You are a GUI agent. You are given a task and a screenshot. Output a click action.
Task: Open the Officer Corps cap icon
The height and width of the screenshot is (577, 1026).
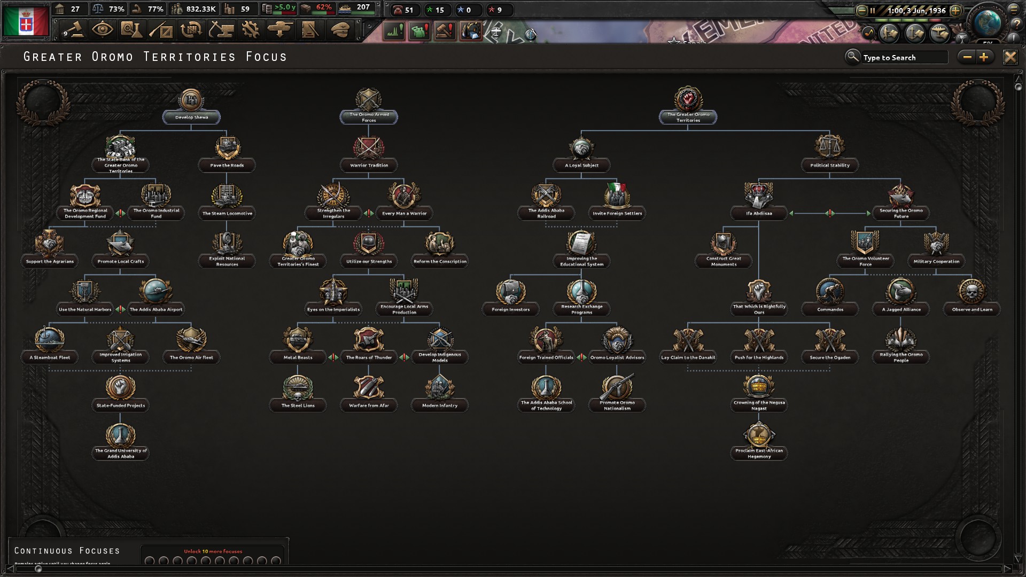point(340,30)
